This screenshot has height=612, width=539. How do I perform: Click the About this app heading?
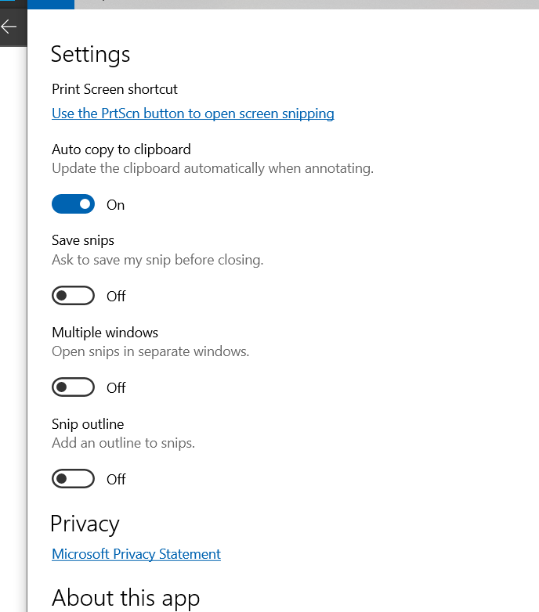[x=125, y=598]
